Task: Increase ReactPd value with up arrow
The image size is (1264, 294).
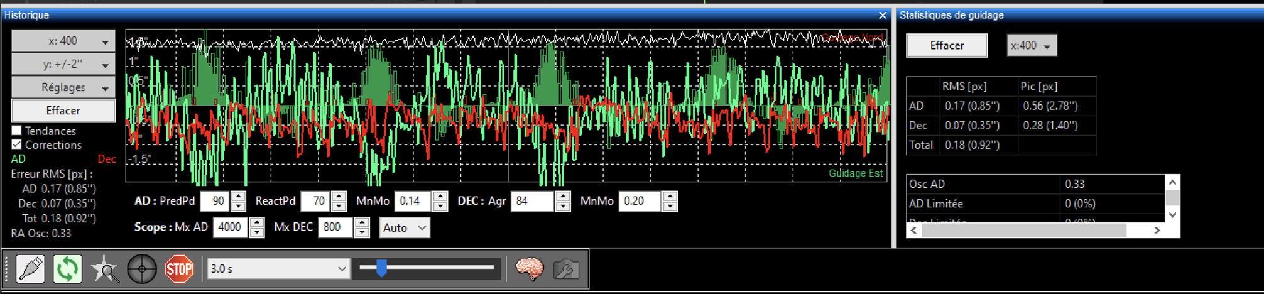Action: (339, 197)
